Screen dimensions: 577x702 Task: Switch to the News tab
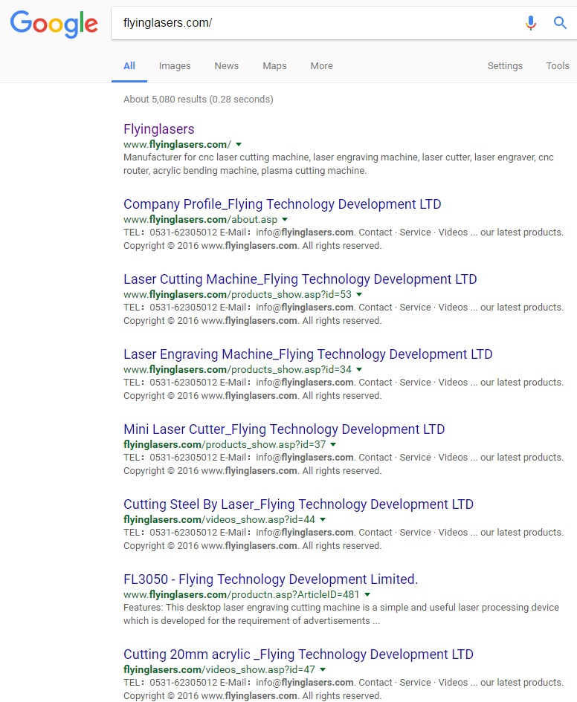227,66
